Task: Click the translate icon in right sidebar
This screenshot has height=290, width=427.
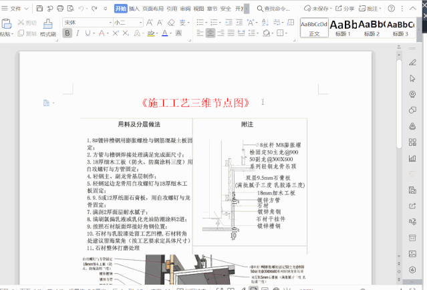Action: tap(412, 222)
